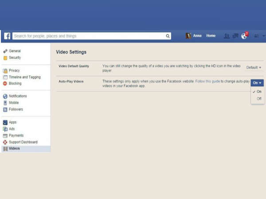Open Security settings in sidebar

point(15,57)
